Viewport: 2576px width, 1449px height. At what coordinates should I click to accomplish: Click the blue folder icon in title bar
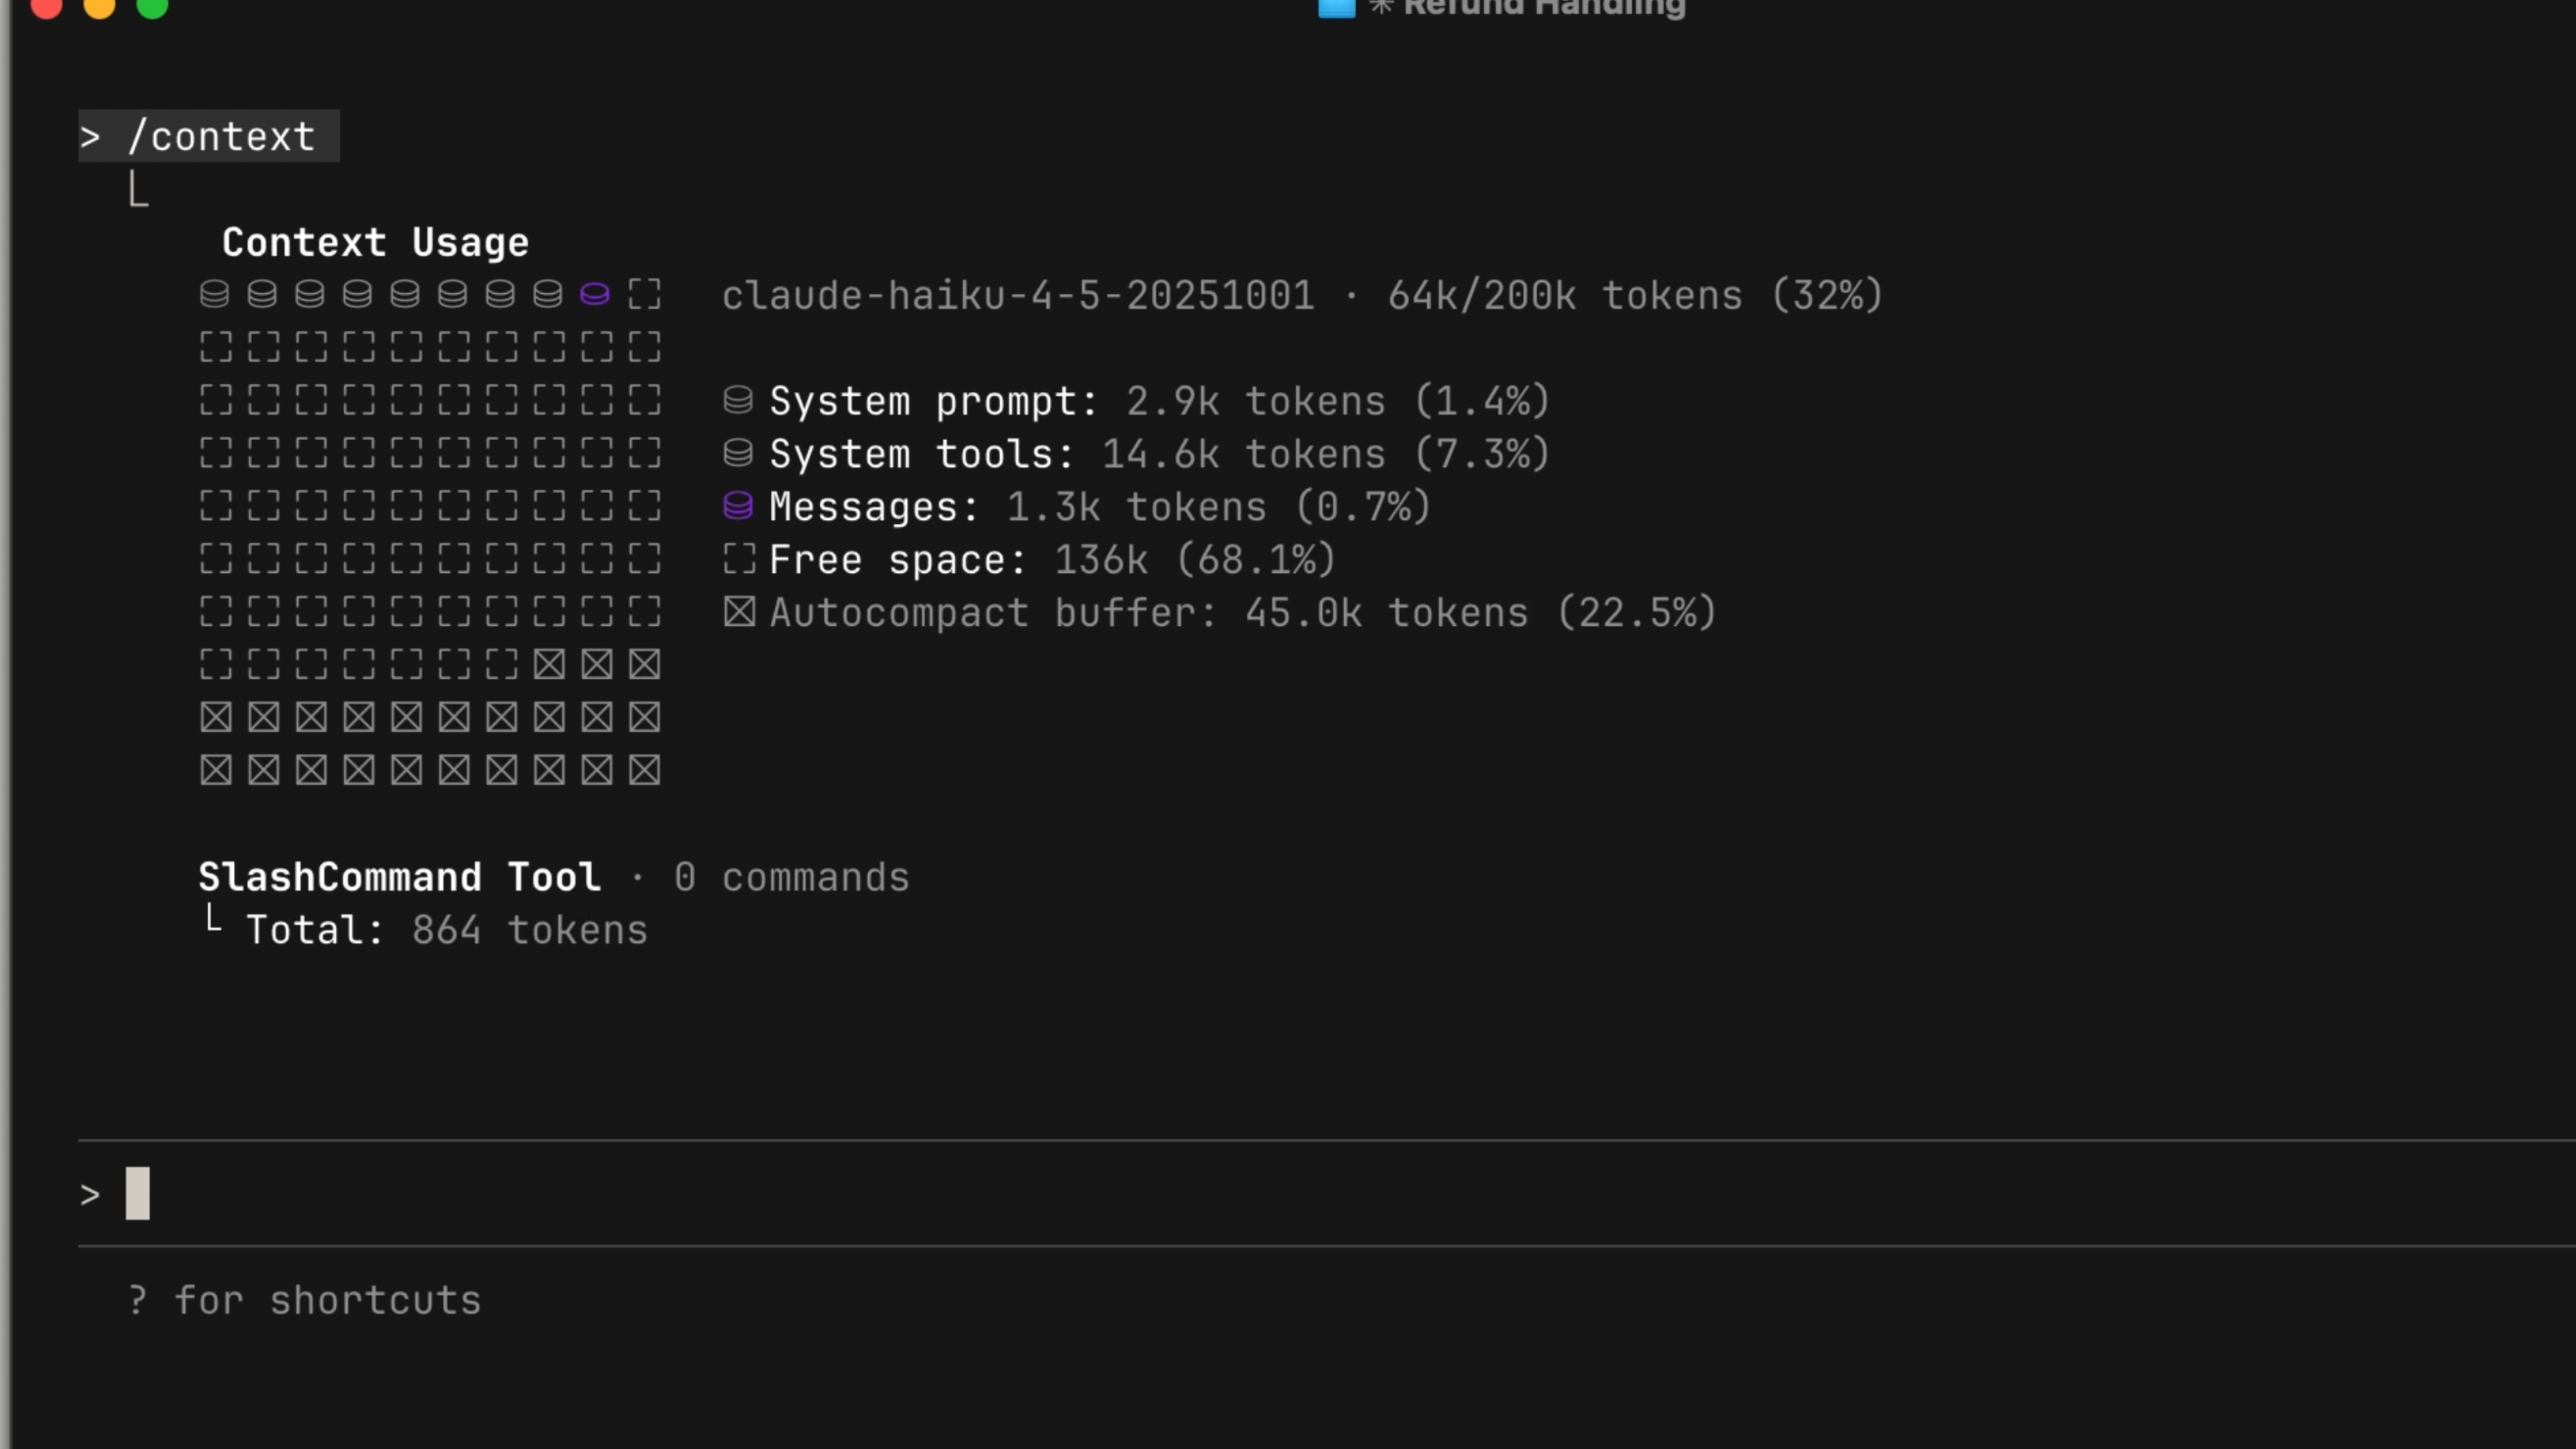(x=1336, y=8)
